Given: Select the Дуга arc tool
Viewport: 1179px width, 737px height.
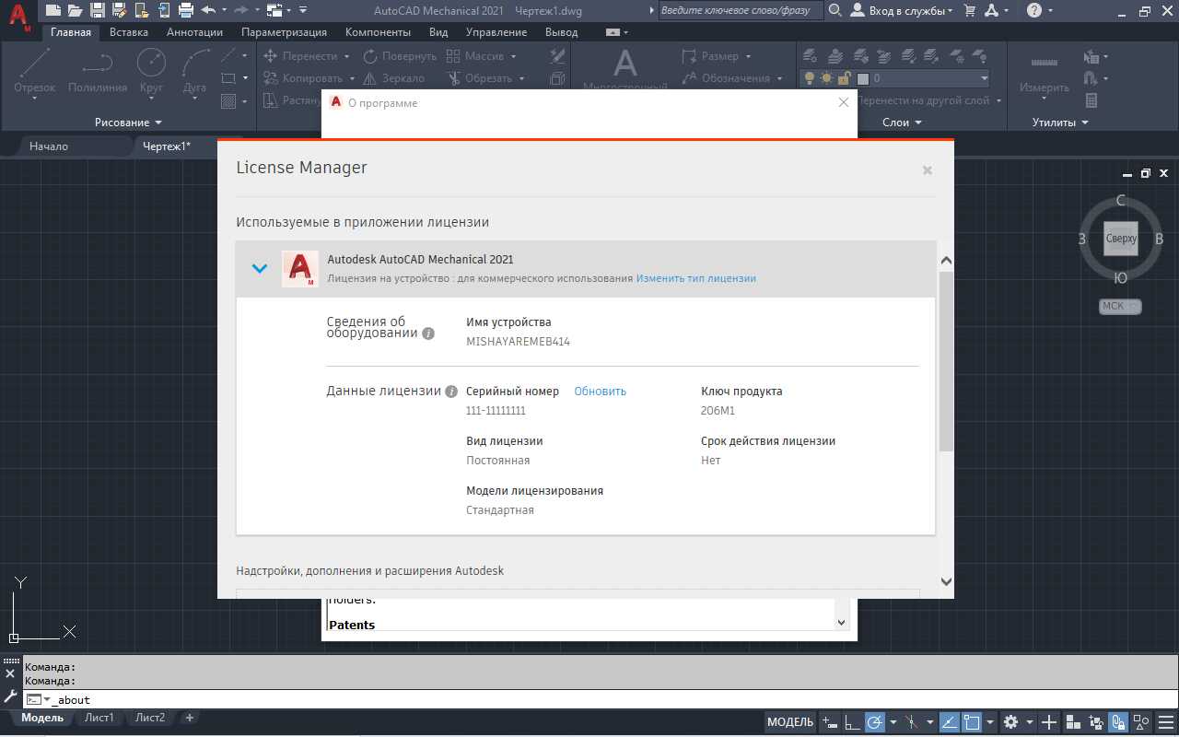Looking at the screenshot, I should tap(194, 74).
